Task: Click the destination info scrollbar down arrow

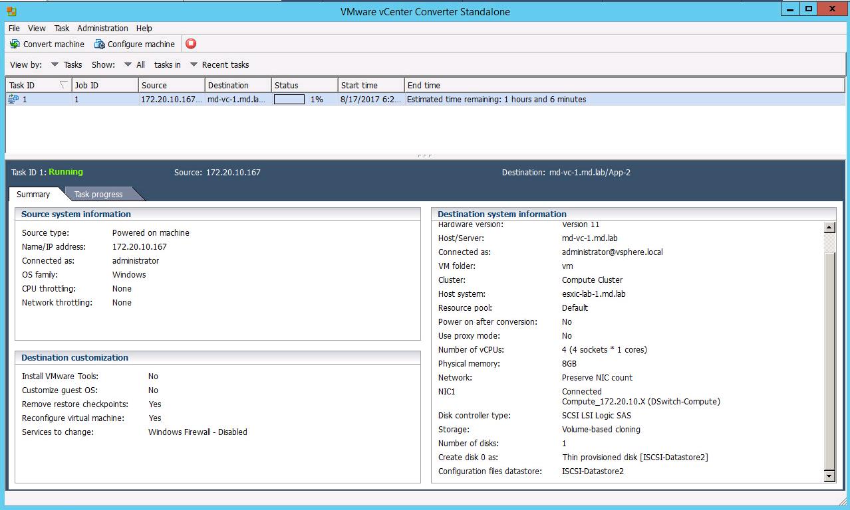Action: (829, 475)
